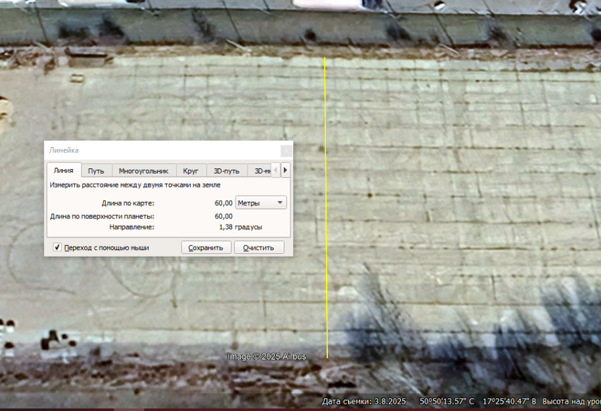Click the Image © 2025 Airbus attribution
The image size is (601, 411).
coord(266,356)
